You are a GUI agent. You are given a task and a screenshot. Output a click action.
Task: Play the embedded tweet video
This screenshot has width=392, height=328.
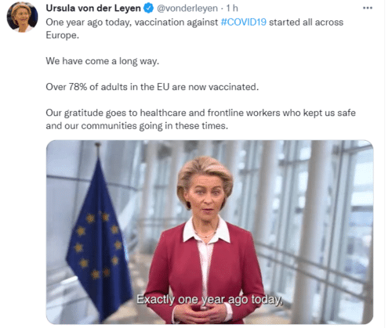(209, 232)
